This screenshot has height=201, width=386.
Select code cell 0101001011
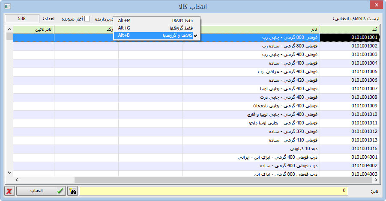pyautogui.click(x=350, y=123)
